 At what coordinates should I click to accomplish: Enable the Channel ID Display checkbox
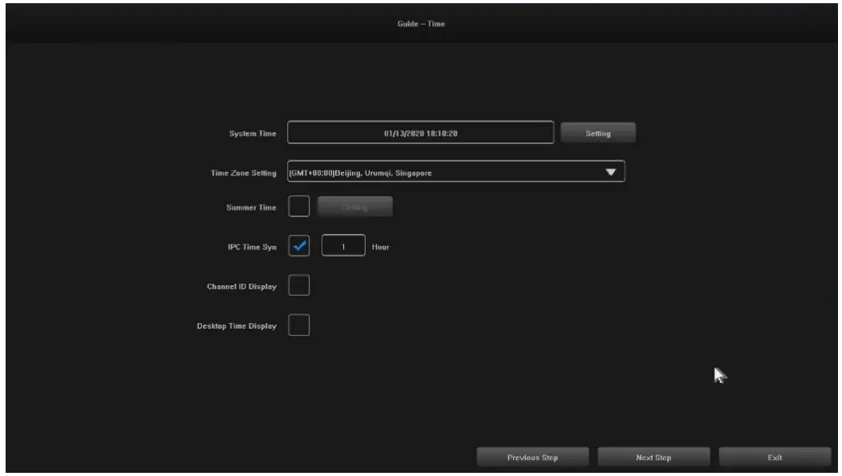pyautogui.click(x=298, y=285)
